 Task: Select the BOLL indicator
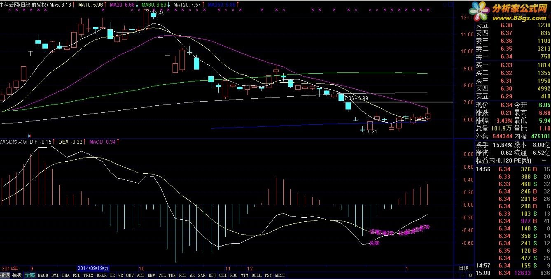[256, 275]
